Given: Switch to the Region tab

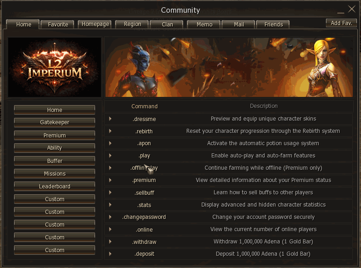Looking at the screenshot, I should tap(132, 24).
